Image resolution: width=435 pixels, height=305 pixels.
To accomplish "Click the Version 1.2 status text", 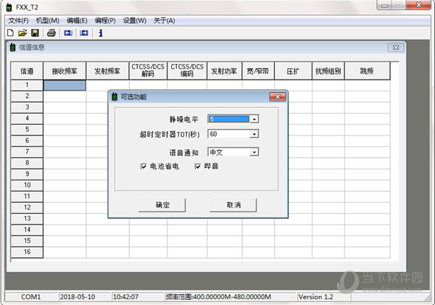I will 315,297.
